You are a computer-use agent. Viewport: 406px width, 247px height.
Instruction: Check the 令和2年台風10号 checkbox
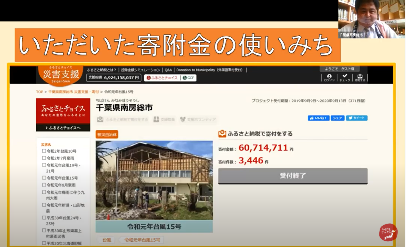[44, 151]
